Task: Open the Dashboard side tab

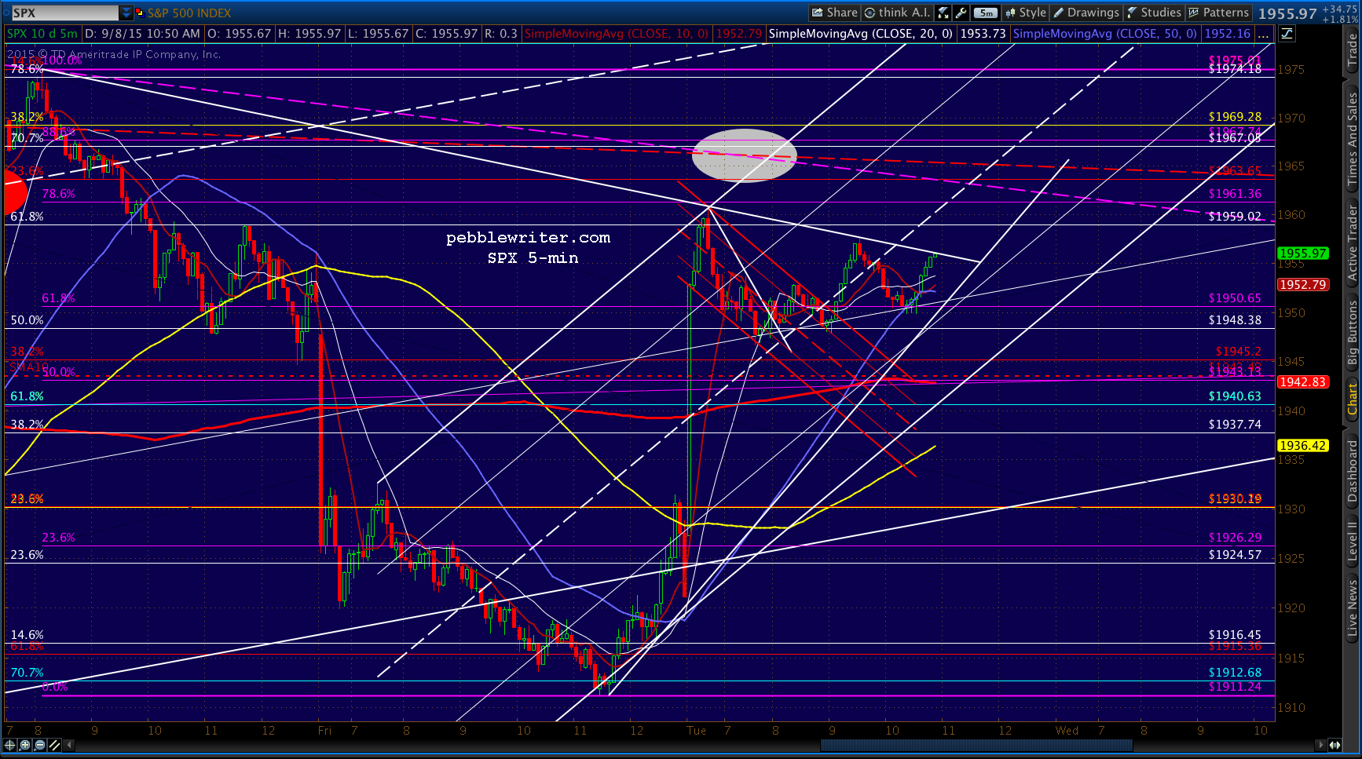Action: coord(1353,471)
